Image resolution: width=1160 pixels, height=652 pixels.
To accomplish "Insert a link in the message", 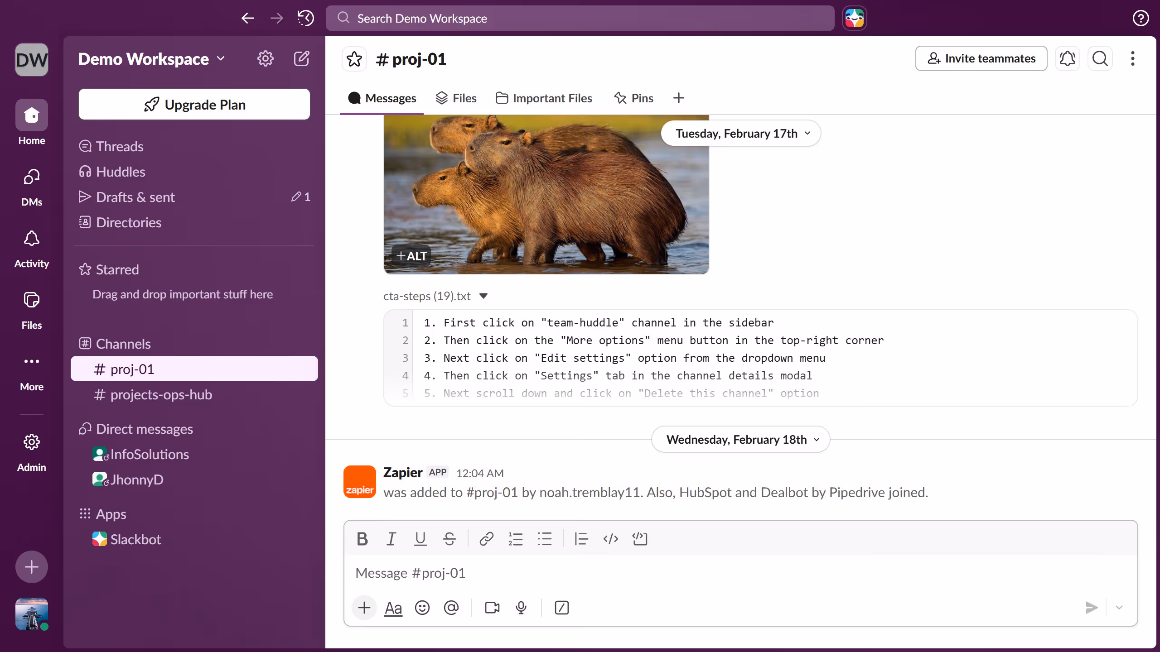I will tap(486, 539).
